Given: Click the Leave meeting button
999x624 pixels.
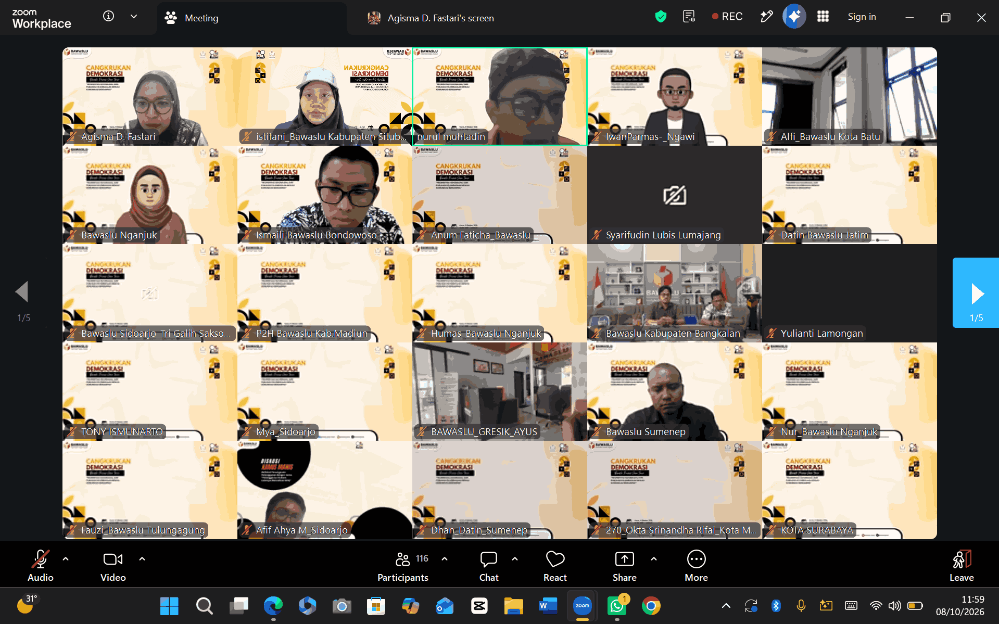Looking at the screenshot, I should (x=962, y=566).
